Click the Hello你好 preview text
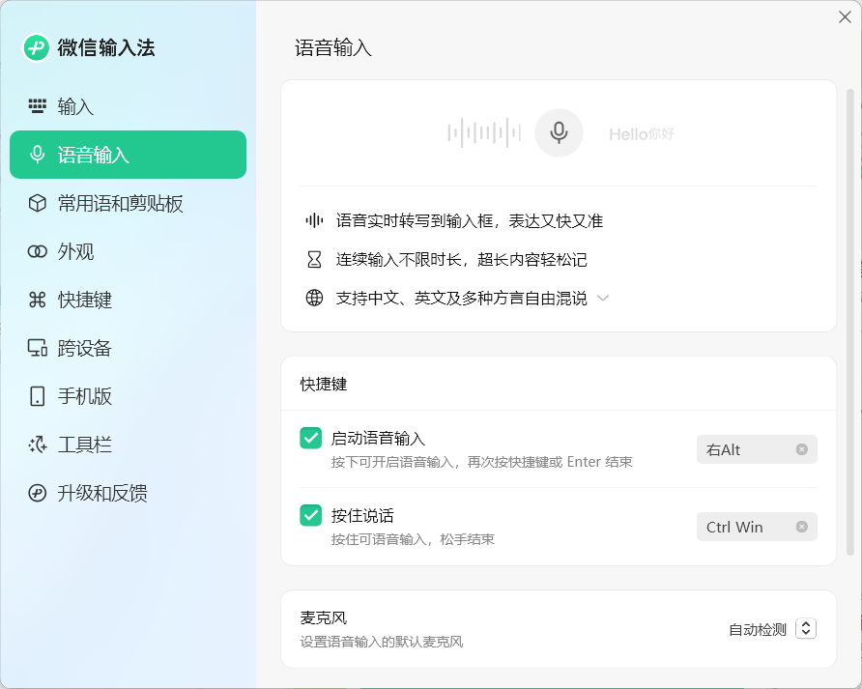862x689 pixels. pos(642,133)
